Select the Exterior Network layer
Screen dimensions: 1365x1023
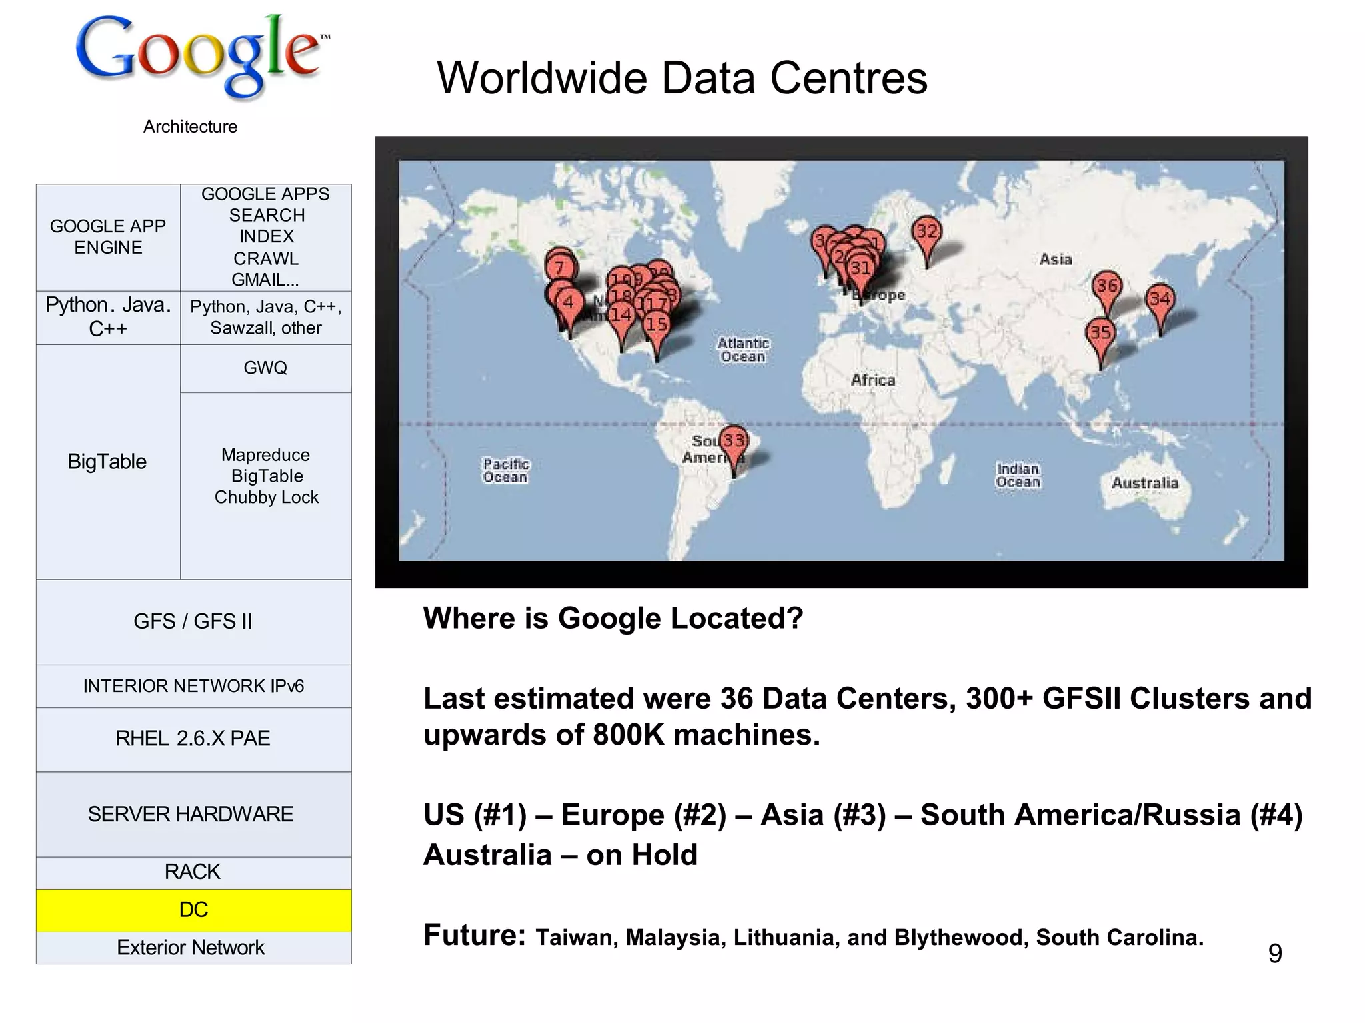click(x=194, y=947)
